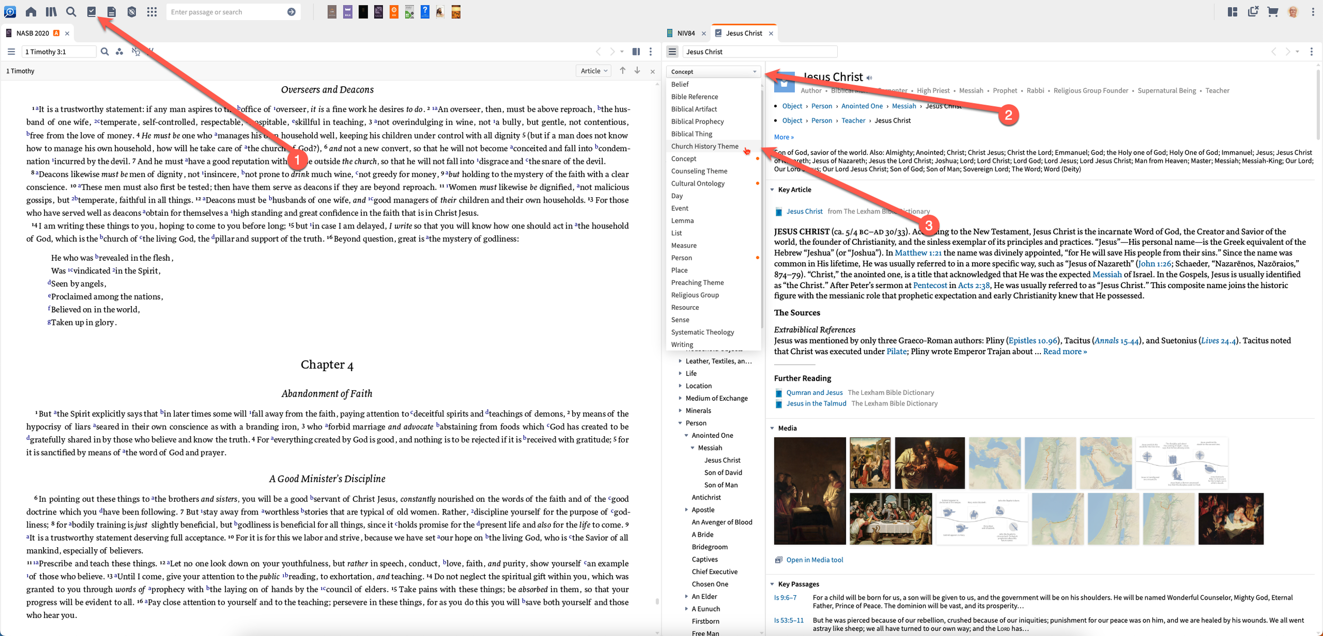Open the Documents icon in toolbar

click(x=112, y=12)
